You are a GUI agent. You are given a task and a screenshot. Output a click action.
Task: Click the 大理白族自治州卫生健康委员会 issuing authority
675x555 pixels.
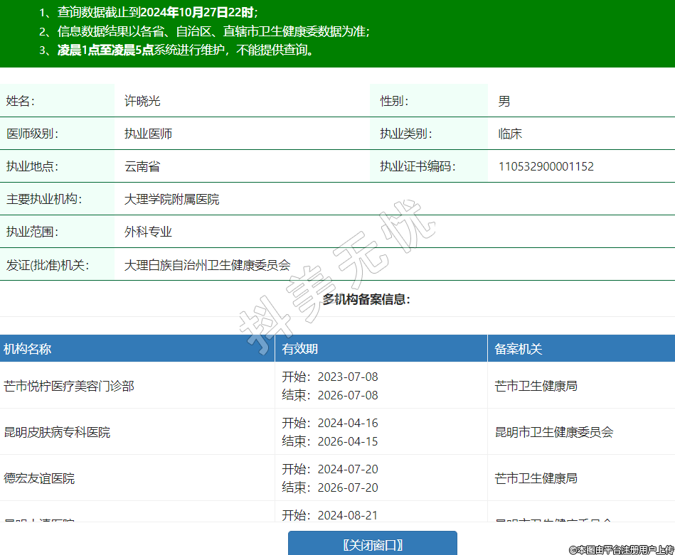tap(207, 264)
